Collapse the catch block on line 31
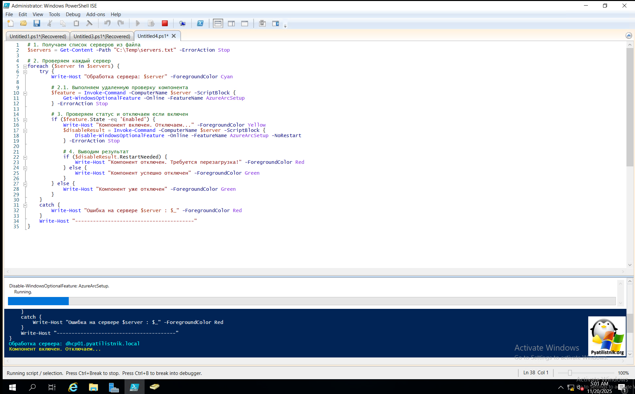 click(25, 205)
